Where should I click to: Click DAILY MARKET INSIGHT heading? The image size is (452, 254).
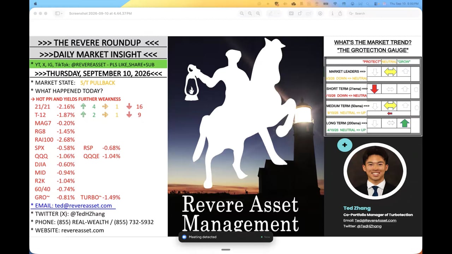pos(98,55)
